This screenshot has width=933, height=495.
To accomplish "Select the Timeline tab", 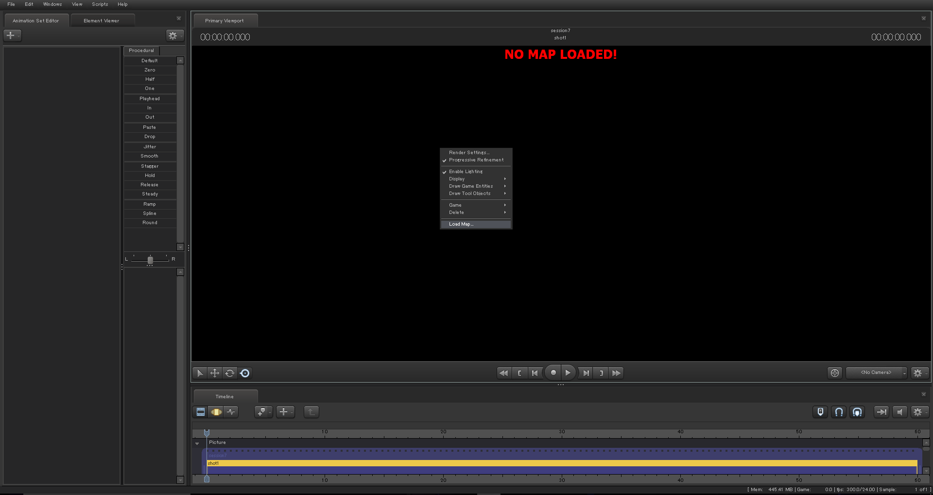I will [225, 397].
